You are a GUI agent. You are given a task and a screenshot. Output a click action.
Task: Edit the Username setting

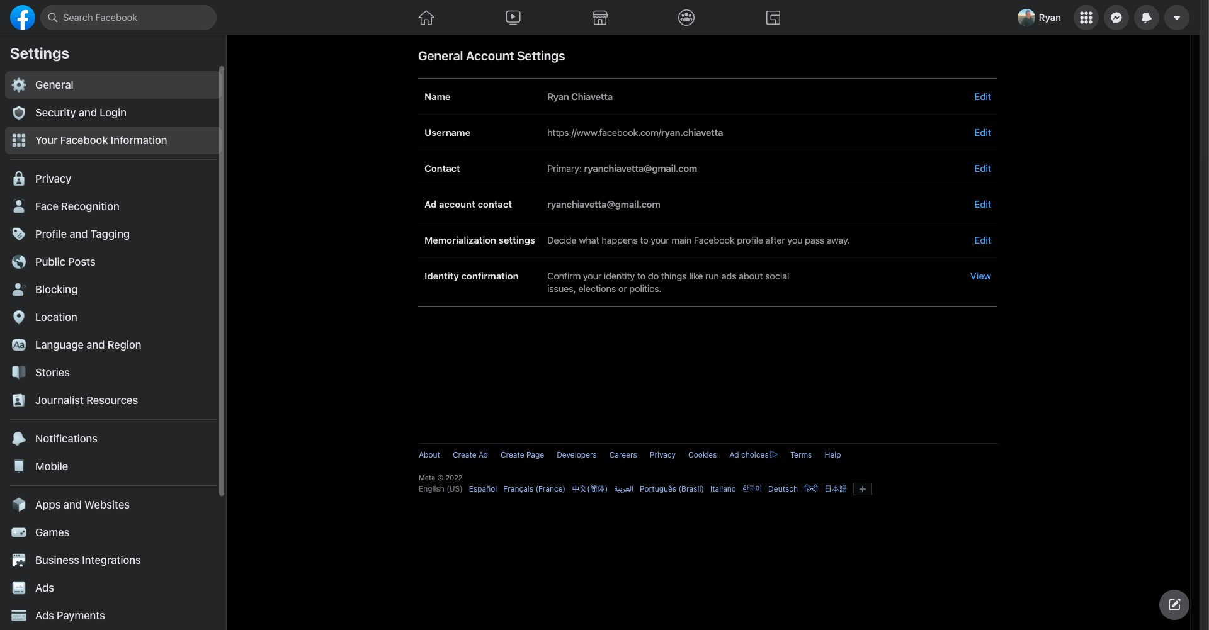pyautogui.click(x=982, y=133)
